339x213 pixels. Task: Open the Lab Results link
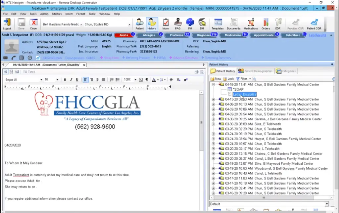[317, 35]
